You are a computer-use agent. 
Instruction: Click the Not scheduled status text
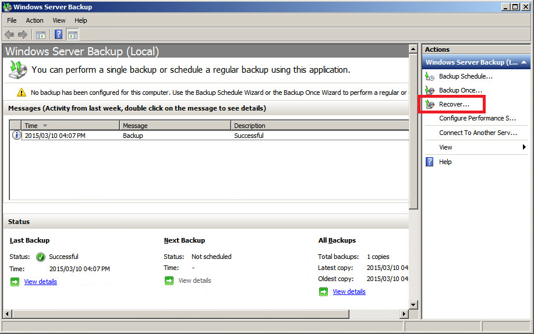[211, 257]
